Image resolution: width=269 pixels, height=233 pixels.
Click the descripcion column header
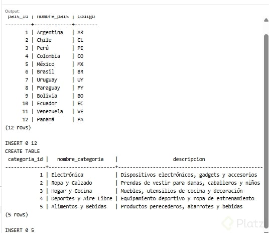point(189,159)
